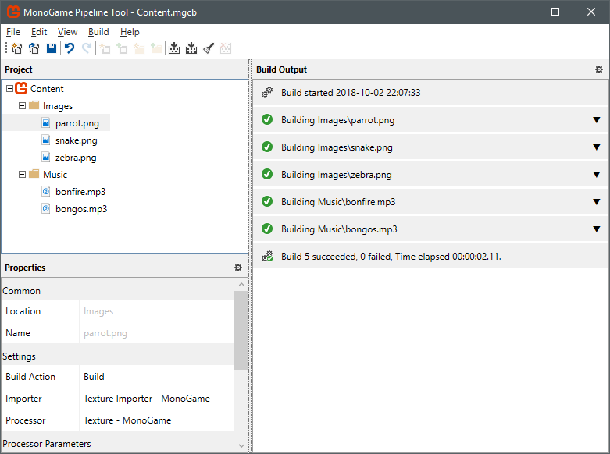Open Properties panel settings gear

(x=238, y=268)
